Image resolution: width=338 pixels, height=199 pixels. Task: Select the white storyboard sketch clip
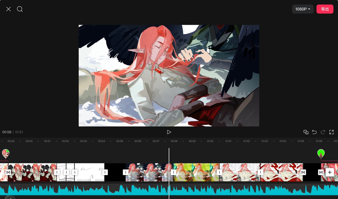89,172
